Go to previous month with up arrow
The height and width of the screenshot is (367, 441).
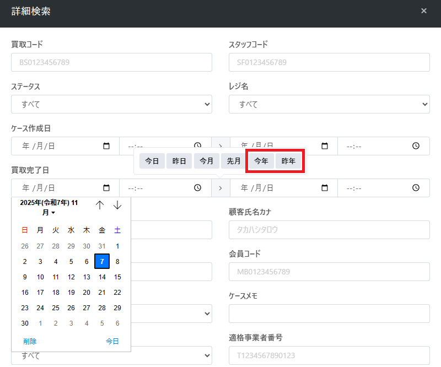(100, 205)
